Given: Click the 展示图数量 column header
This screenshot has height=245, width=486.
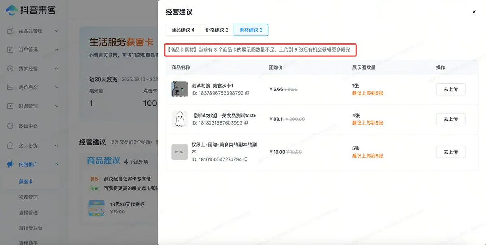Looking at the screenshot, I should click(x=364, y=67).
